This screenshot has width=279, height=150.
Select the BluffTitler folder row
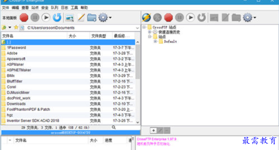point(68,81)
